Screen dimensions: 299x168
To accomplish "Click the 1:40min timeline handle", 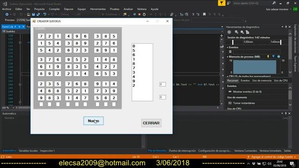I will (x=281, y=42).
